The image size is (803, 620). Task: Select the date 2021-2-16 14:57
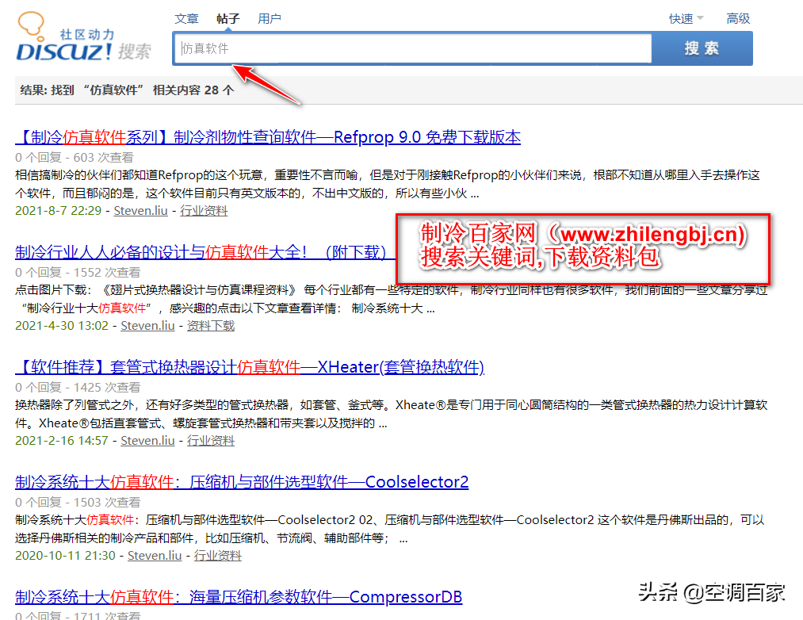[62, 440]
